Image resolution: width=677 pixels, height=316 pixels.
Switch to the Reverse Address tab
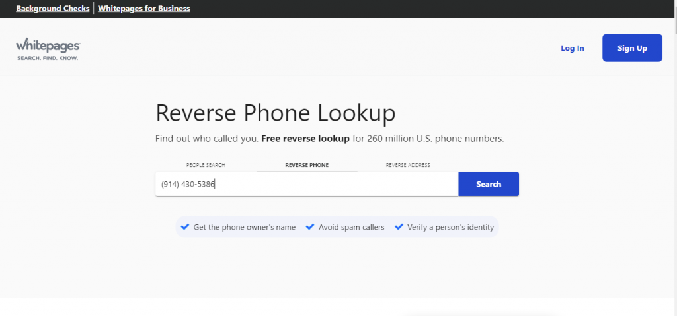(x=408, y=165)
